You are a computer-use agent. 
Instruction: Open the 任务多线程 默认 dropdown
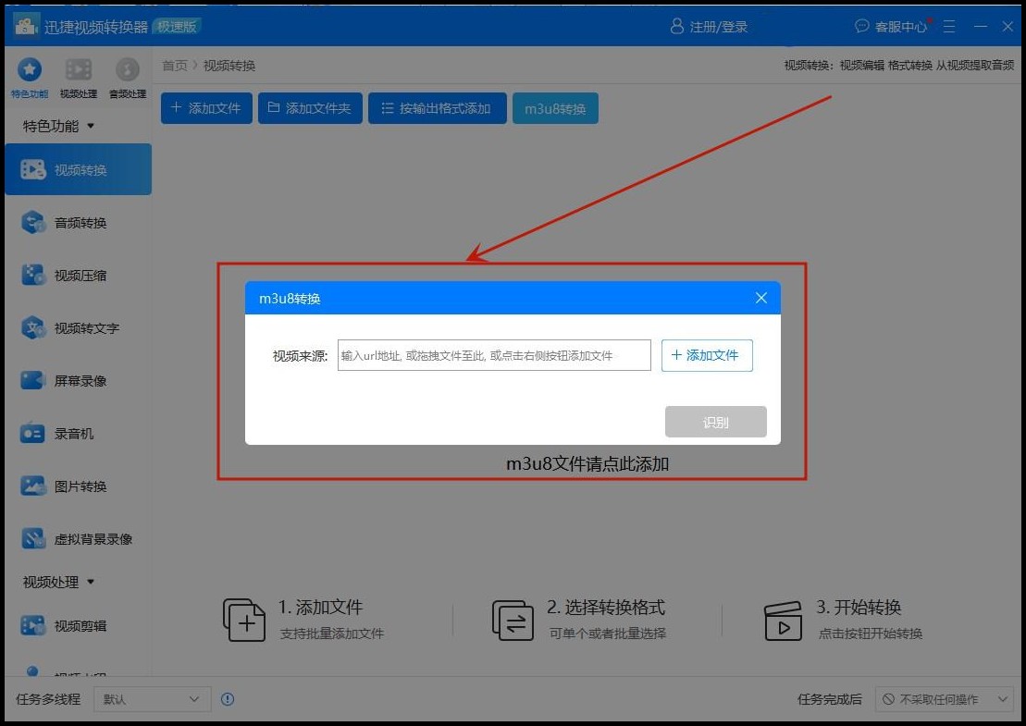(151, 699)
